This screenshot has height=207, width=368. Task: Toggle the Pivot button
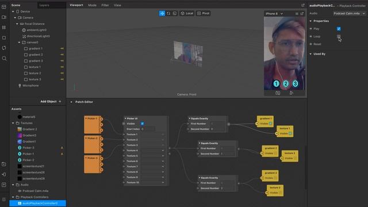tap(203, 13)
